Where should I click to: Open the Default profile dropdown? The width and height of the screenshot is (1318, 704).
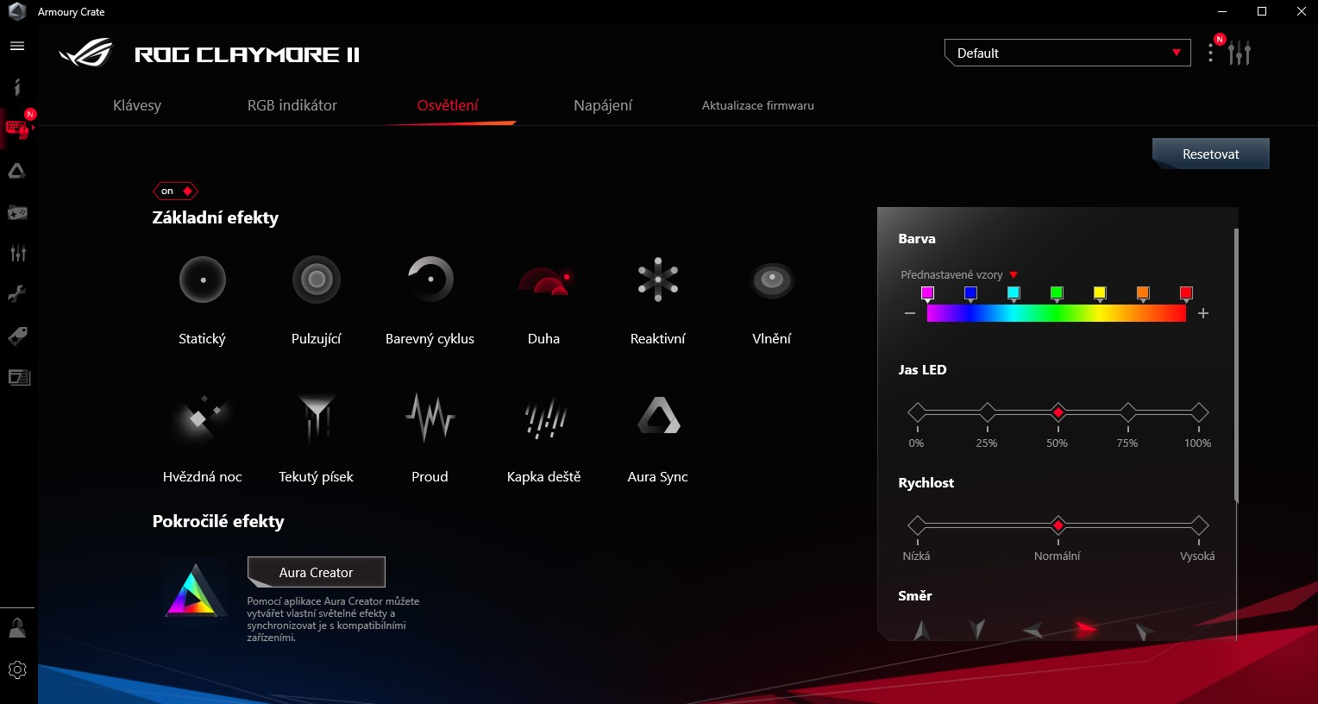coord(1068,53)
